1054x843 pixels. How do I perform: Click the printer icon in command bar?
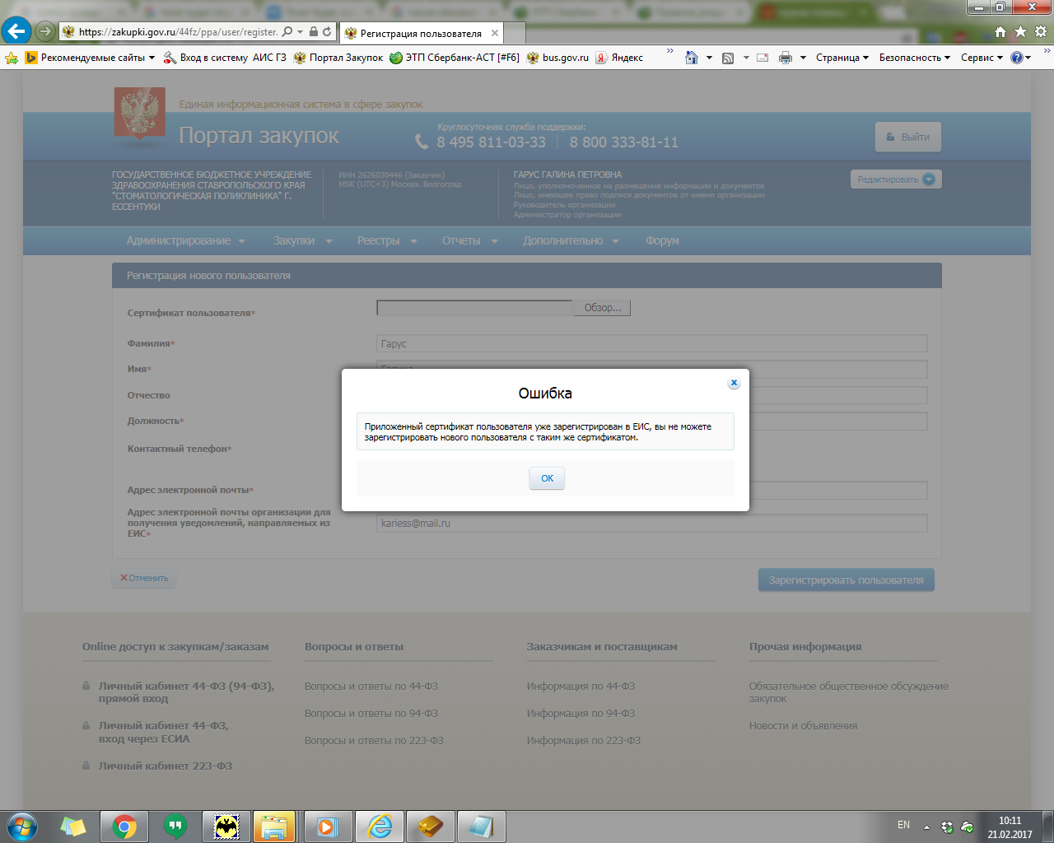point(786,58)
